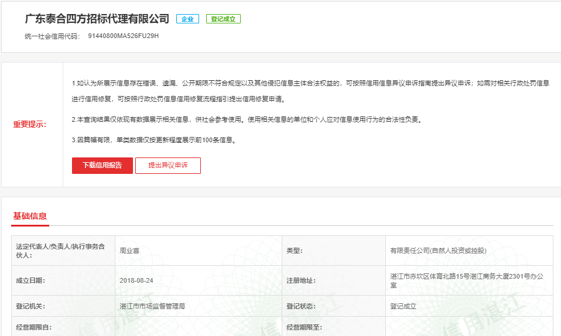Click legal representative name 周业喜

tap(129, 251)
